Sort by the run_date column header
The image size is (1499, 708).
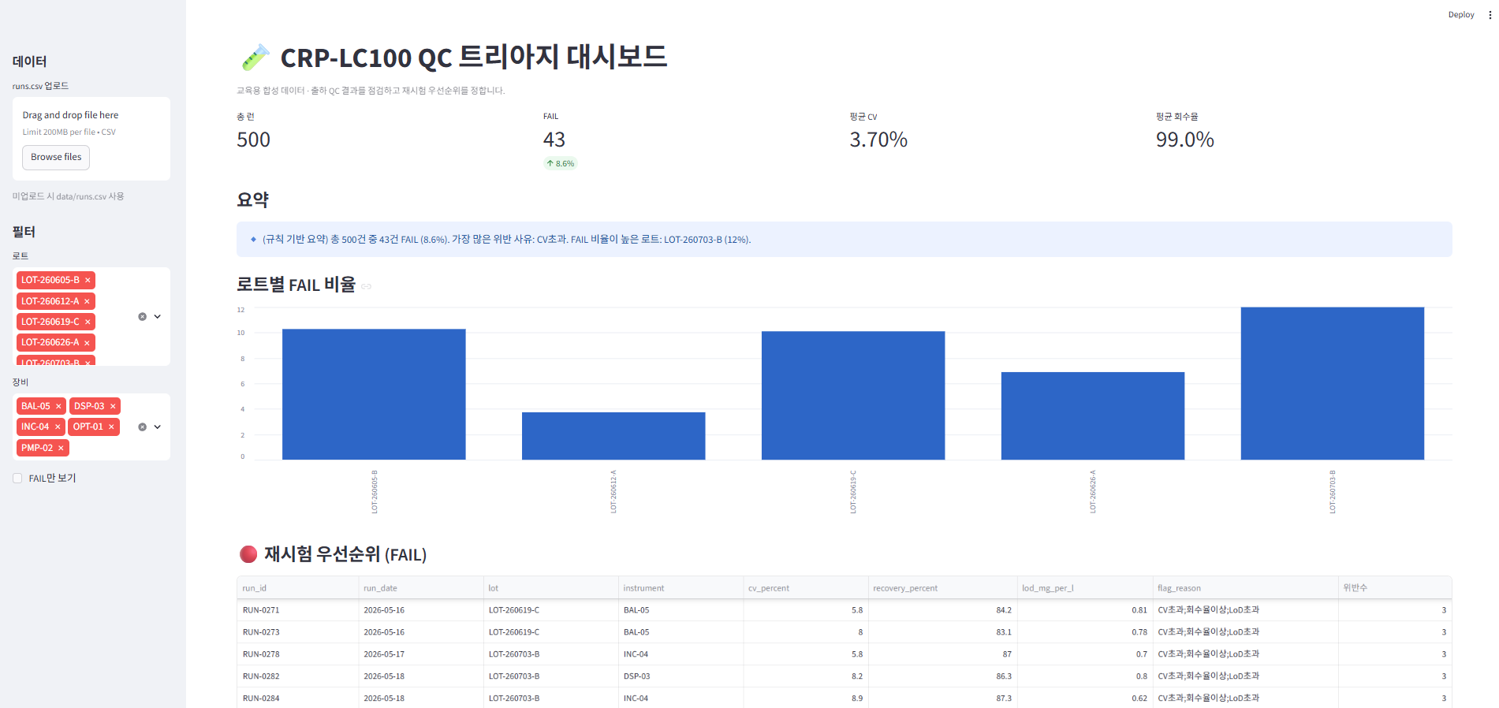coord(420,588)
